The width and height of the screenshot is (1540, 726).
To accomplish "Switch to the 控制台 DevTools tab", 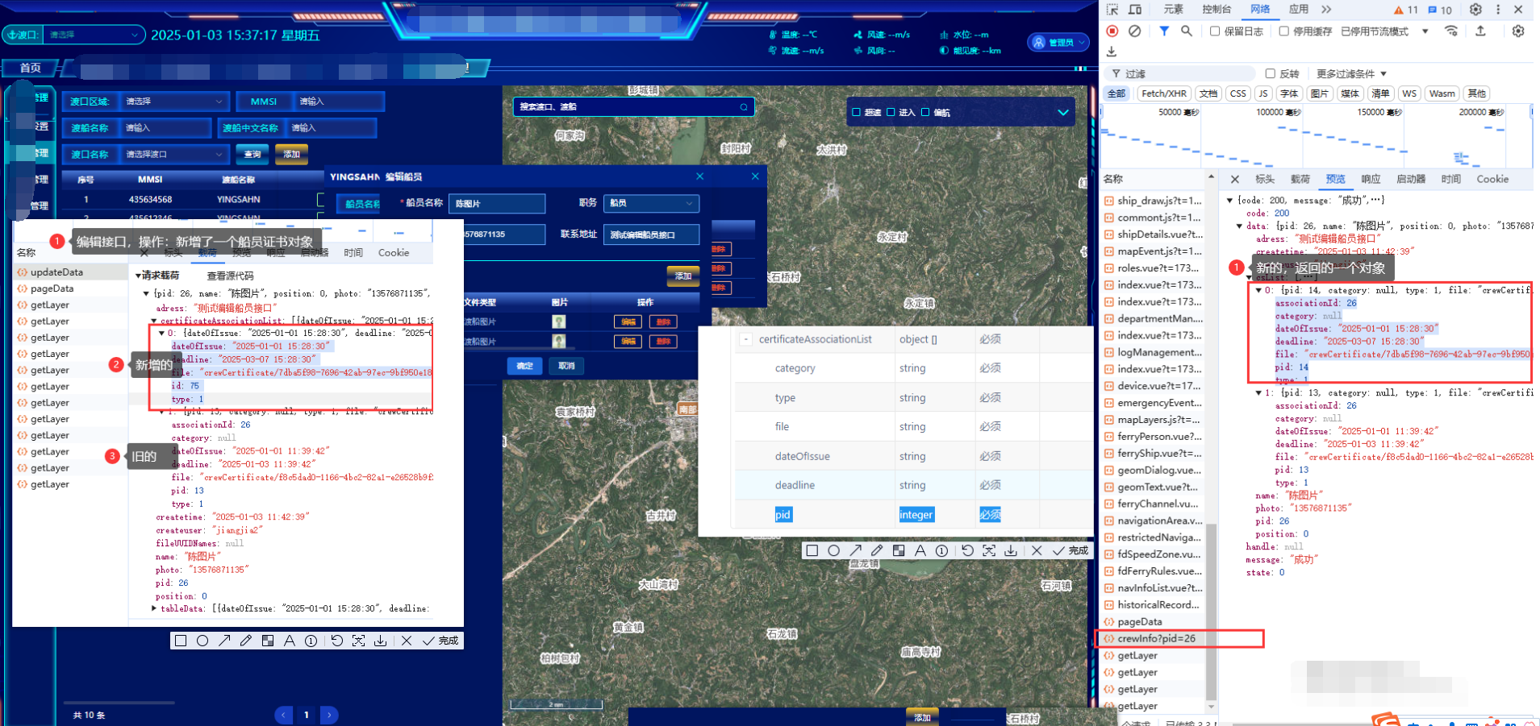I will point(1217,10).
